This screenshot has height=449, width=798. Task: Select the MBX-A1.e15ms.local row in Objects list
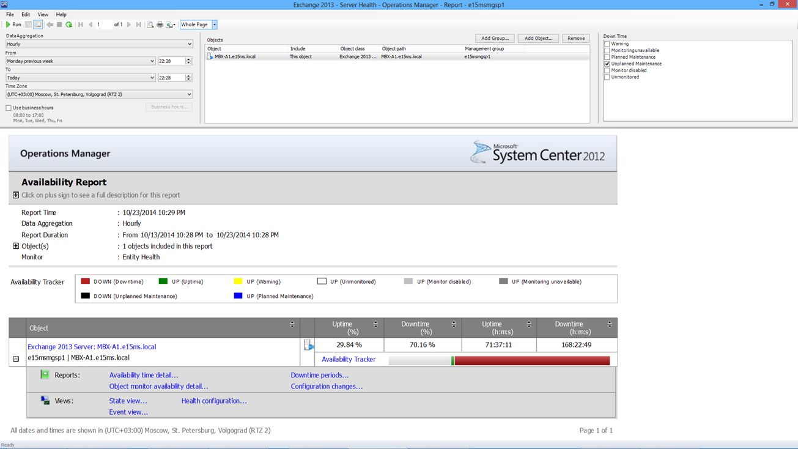point(397,56)
